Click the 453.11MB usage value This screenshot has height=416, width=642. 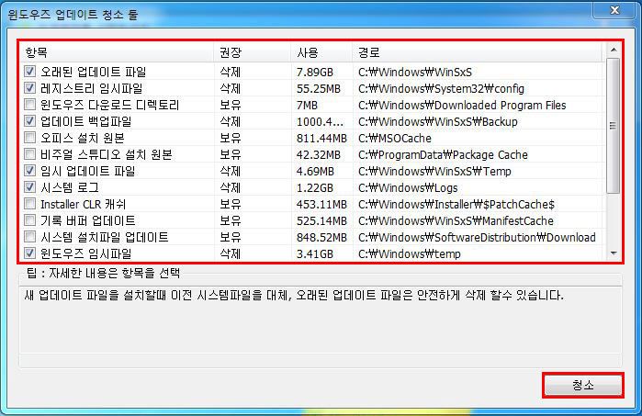pos(321,204)
